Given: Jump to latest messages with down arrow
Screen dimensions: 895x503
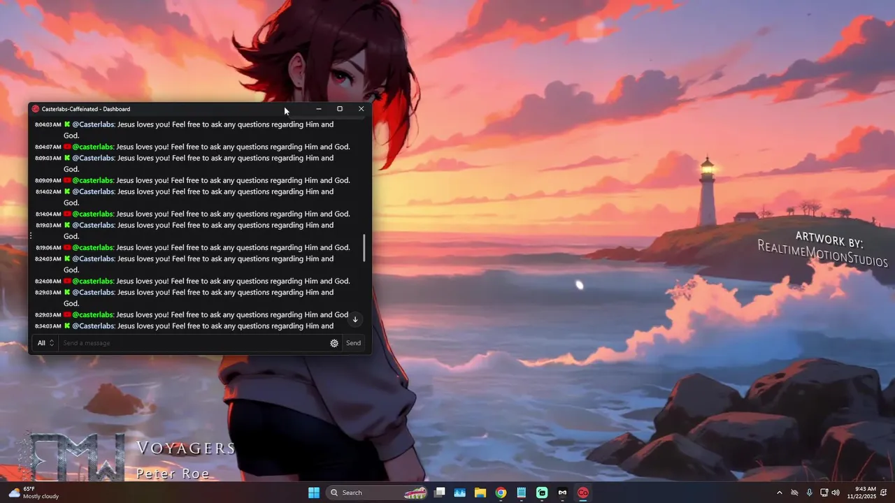Looking at the screenshot, I should (x=355, y=319).
